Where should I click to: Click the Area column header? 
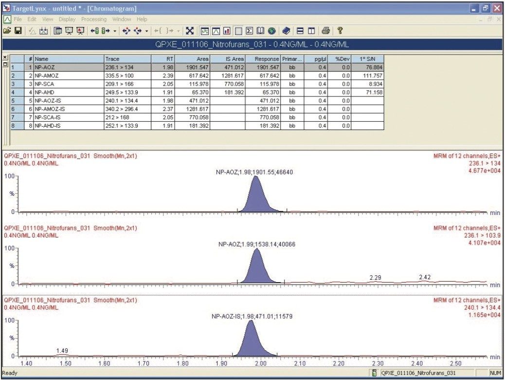point(193,59)
